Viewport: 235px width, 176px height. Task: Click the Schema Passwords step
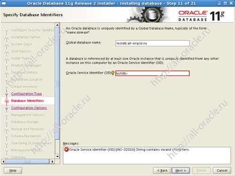[26, 136]
